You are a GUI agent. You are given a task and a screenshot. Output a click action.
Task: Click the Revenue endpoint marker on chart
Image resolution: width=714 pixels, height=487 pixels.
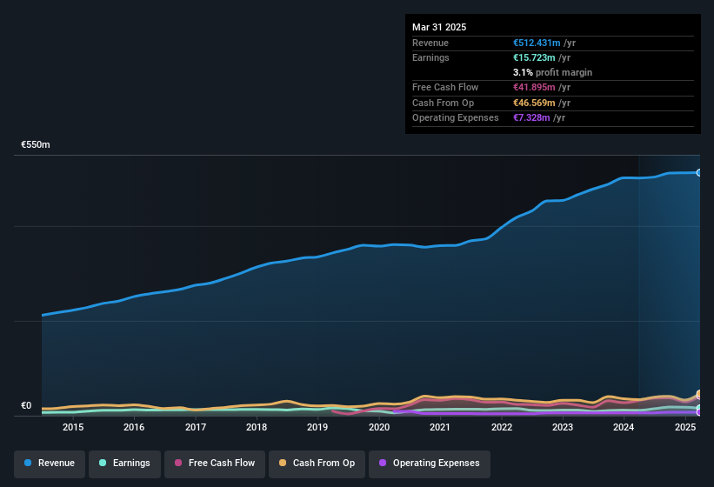699,173
